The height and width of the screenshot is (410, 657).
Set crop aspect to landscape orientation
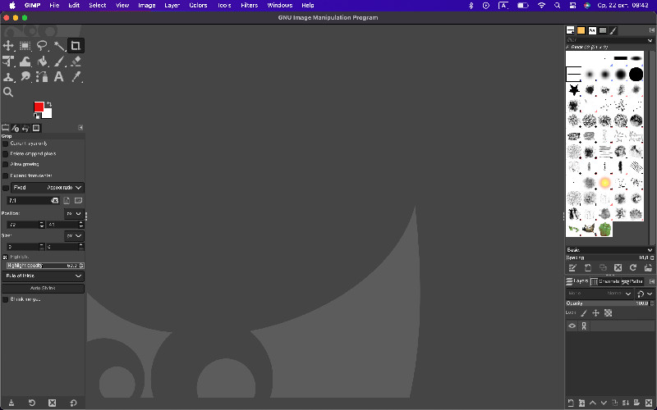tap(78, 200)
